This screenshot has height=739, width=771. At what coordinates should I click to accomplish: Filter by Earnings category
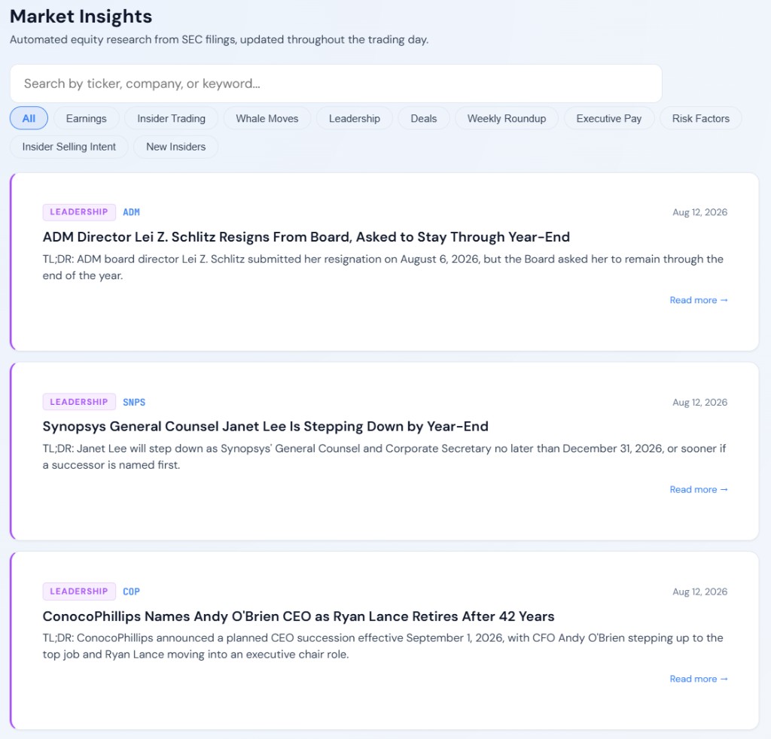[86, 118]
